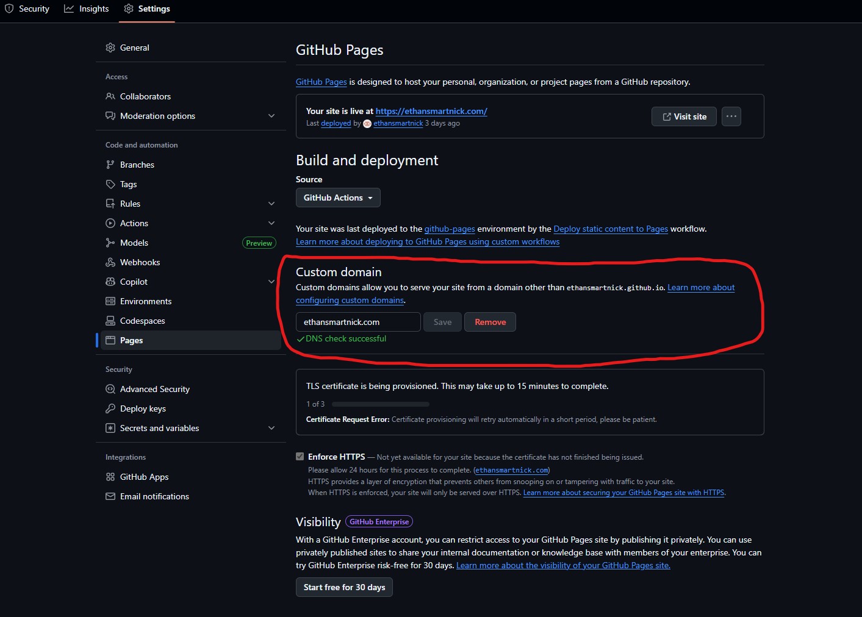This screenshot has width=862, height=617.
Task: Click the Moderation options comment icon
Action: (110, 116)
